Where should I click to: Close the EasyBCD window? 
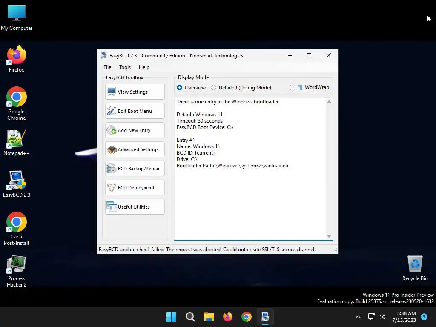click(328, 55)
